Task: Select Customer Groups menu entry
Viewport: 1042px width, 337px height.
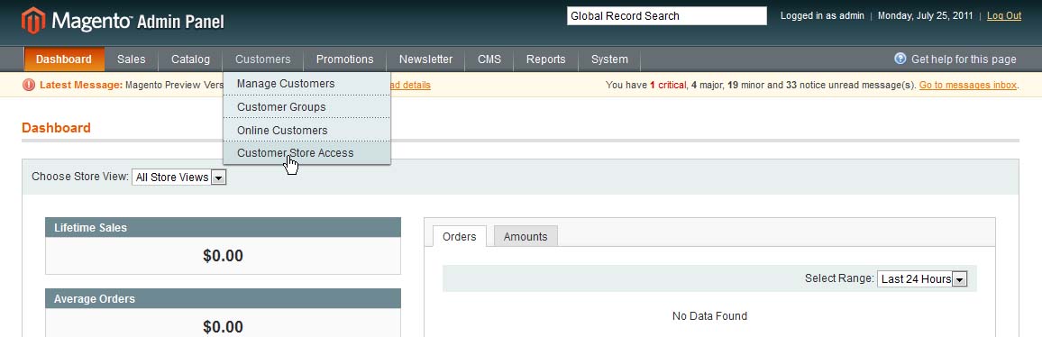Action: coord(307,107)
